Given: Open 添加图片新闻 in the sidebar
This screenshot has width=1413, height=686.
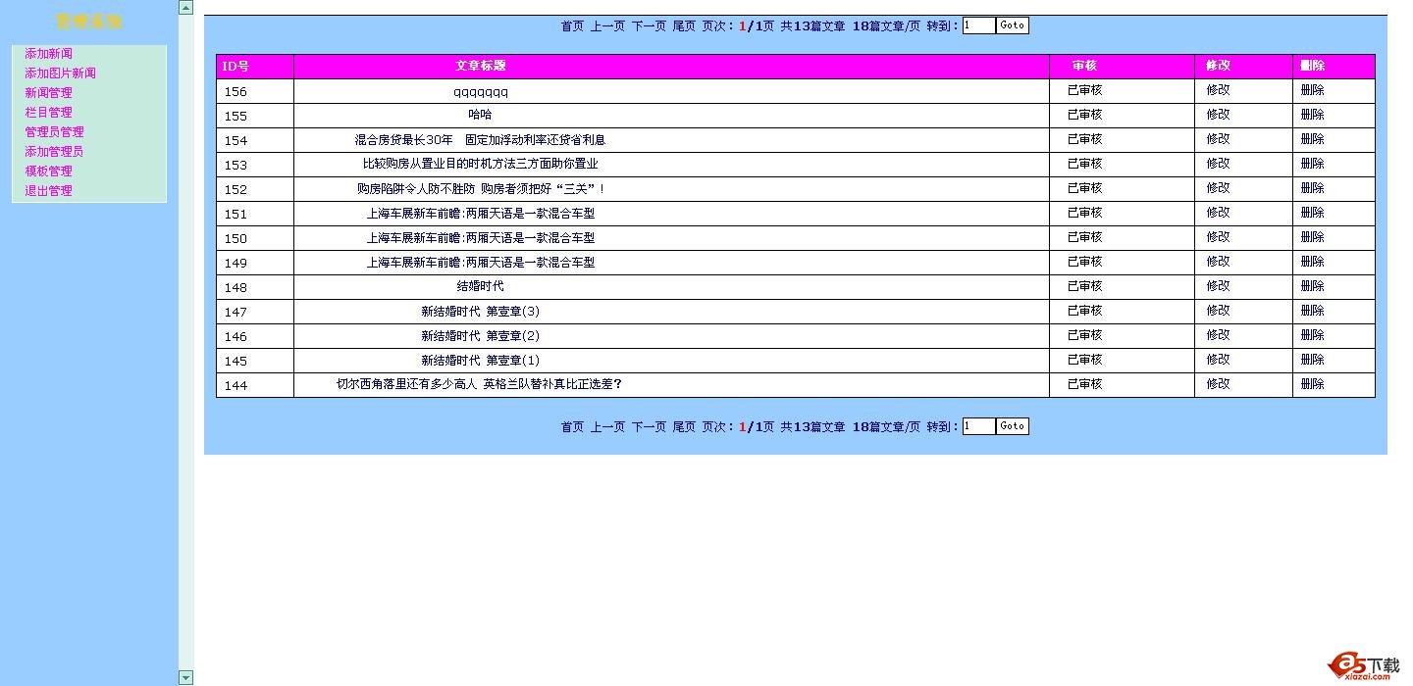Looking at the screenshot, I should coord(60,73).
